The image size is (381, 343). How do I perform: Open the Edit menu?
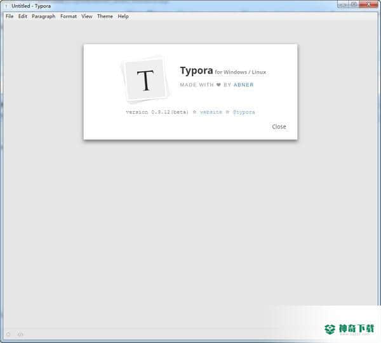23,17
